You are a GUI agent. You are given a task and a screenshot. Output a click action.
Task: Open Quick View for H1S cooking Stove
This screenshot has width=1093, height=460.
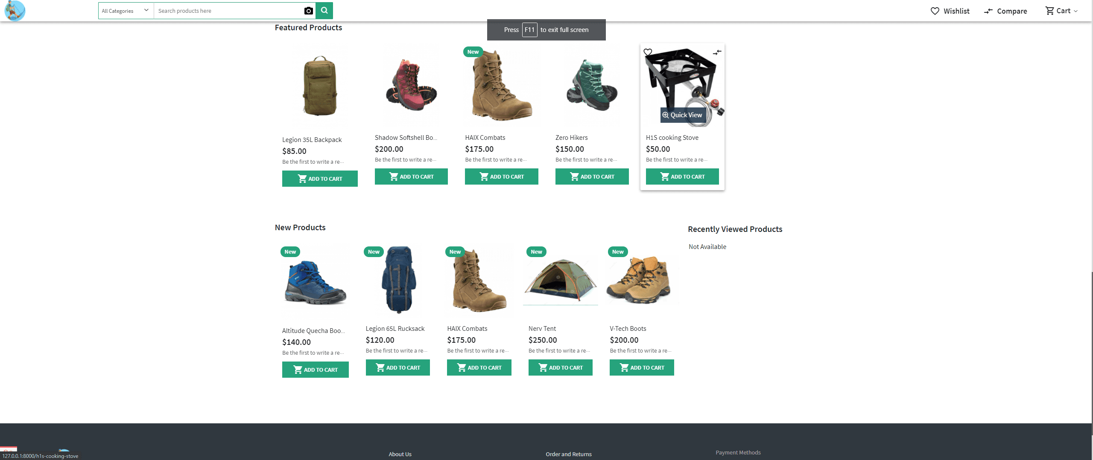pyautogui.click(x=682, y=115)
